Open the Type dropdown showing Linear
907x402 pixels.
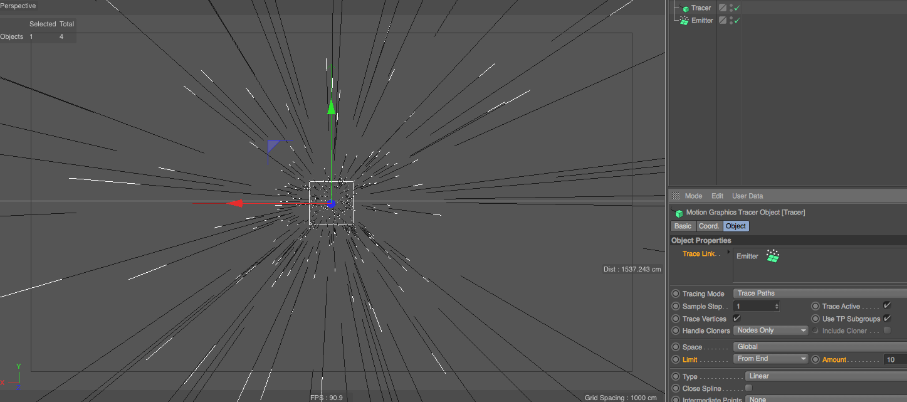(826, 376)
